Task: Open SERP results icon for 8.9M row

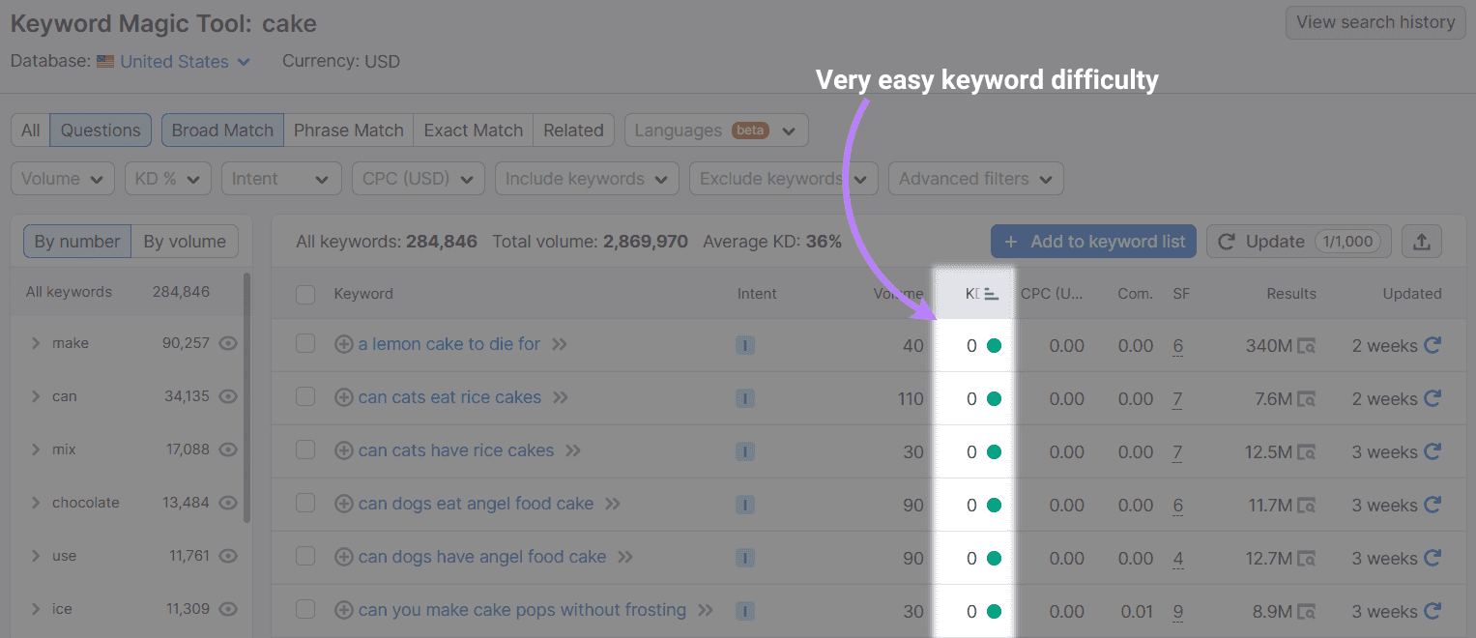Action: [1306, 612]
